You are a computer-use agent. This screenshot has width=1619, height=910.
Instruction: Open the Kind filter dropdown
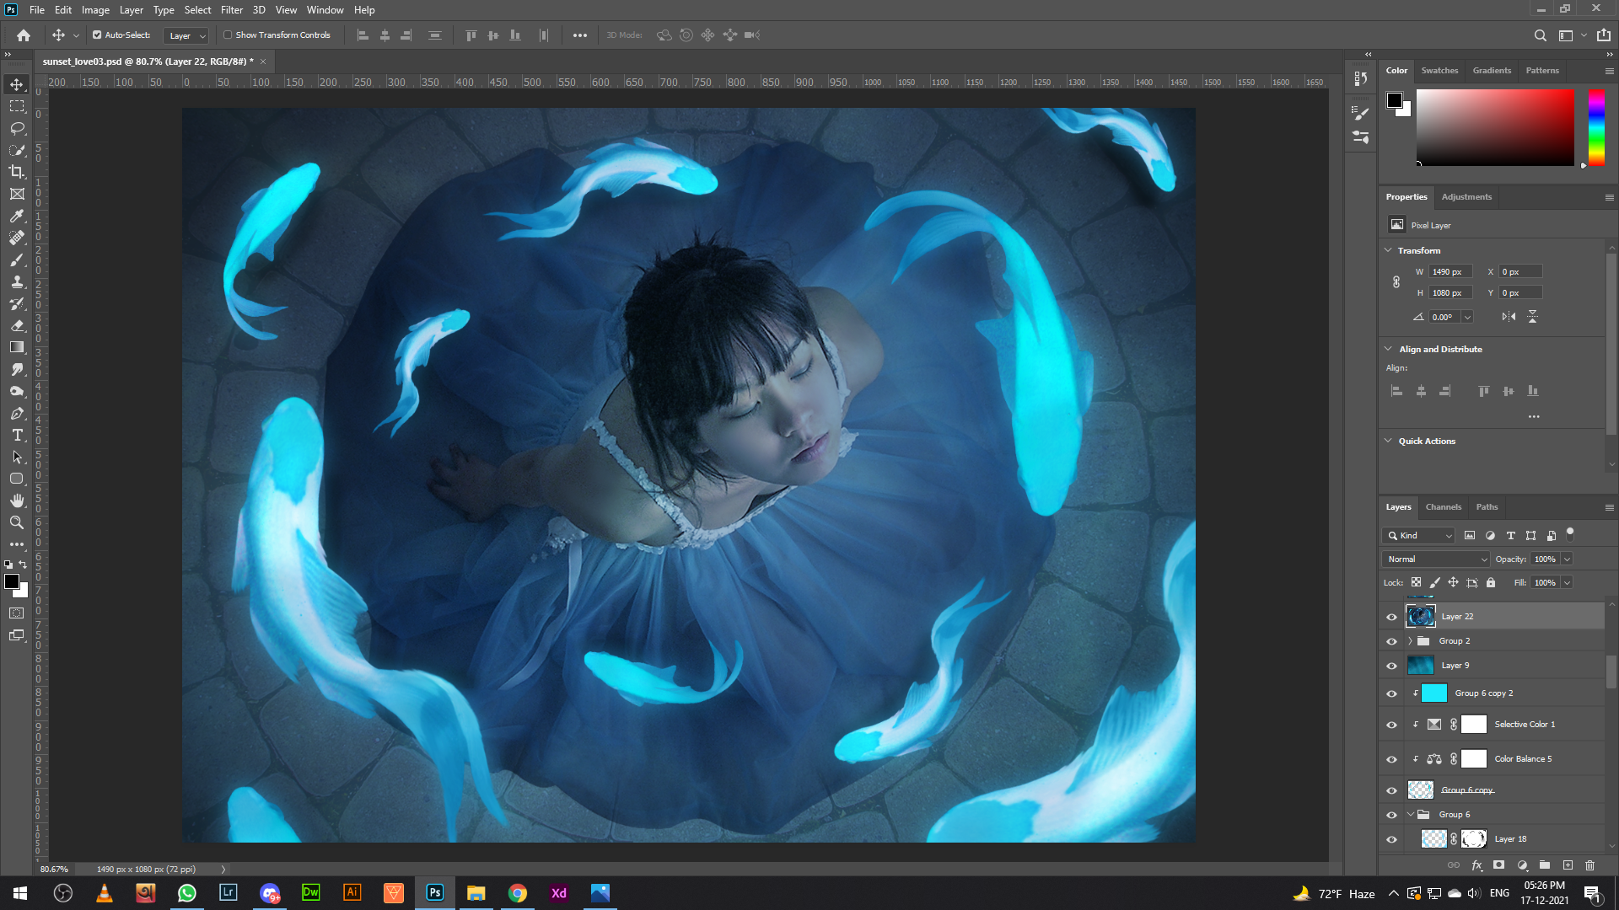1418,536
